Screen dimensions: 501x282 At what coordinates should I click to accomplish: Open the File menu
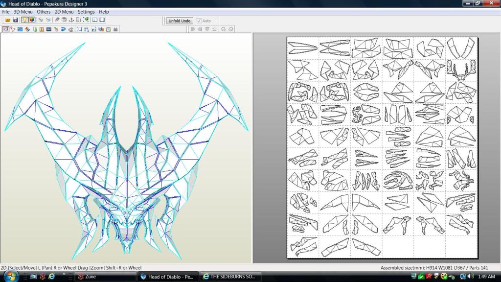coord(6,12)
